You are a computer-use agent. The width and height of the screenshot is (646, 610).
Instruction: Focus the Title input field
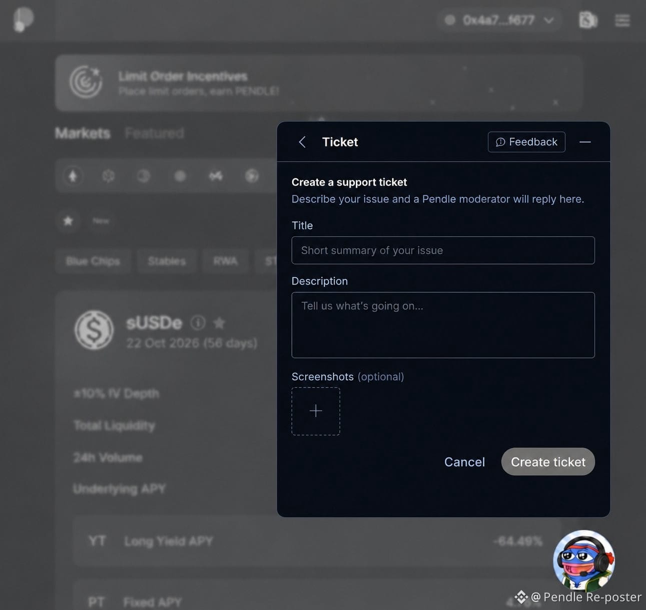tap(443, 250)
